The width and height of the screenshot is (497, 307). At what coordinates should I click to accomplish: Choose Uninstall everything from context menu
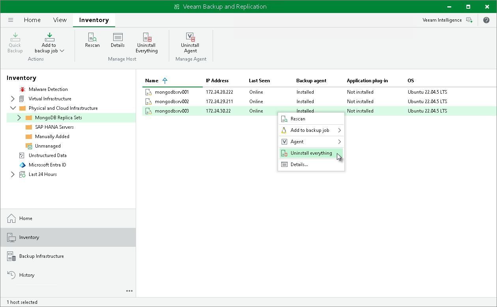coord(311,153)
